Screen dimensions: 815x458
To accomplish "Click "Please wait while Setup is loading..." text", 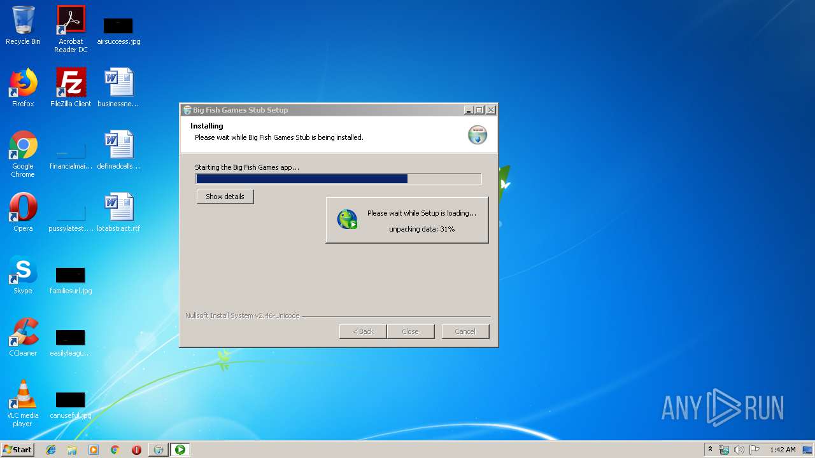I will click(422, 213).
